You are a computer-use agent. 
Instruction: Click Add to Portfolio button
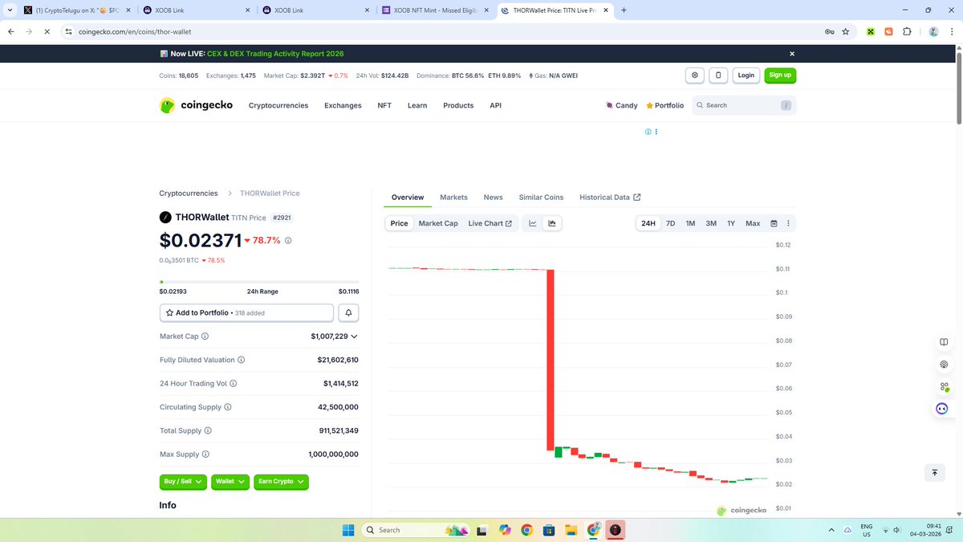pos(246,312)
